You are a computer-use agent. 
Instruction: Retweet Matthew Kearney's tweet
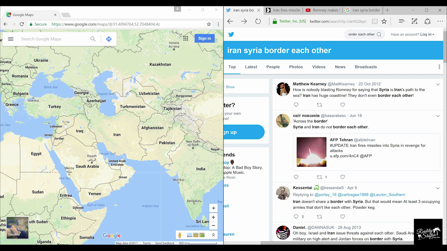(x=319, y=105)
